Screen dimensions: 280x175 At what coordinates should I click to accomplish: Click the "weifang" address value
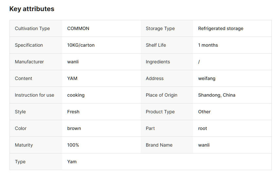pos(207,78)
